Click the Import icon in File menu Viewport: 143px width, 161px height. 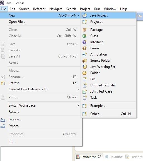(x=3, y=120)
